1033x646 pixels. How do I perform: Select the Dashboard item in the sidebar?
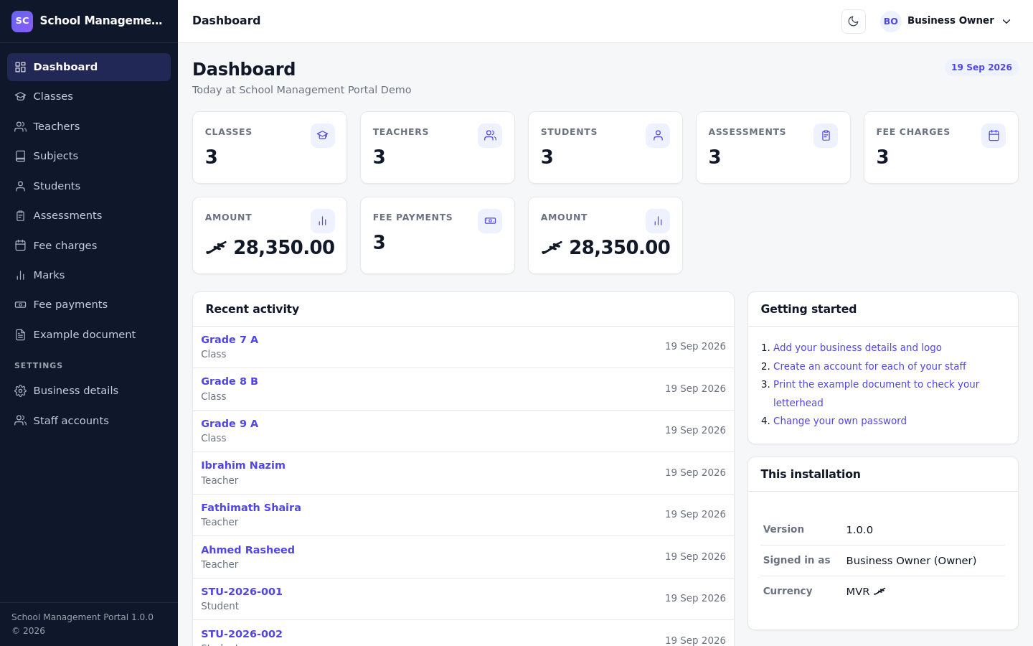tap(89, 67)
